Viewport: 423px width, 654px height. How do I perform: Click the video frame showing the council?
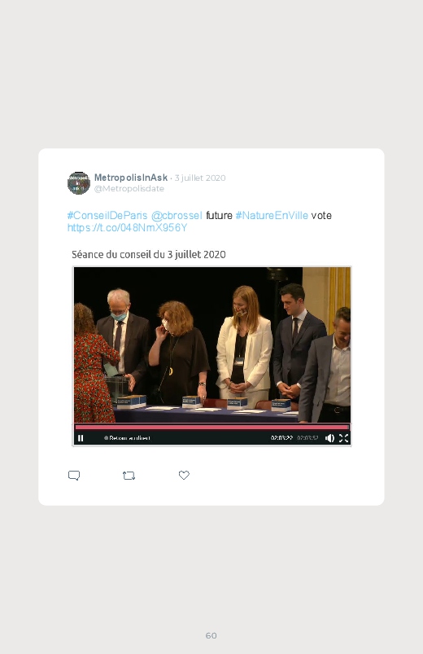[x=212, y=345]
